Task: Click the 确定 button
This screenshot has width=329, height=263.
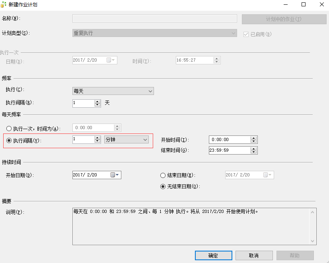Action: click(x=213, y=255)
